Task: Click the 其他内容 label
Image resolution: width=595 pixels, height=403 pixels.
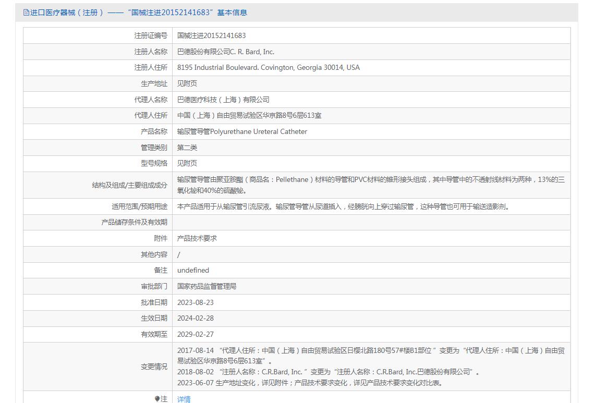Action: 154,254
